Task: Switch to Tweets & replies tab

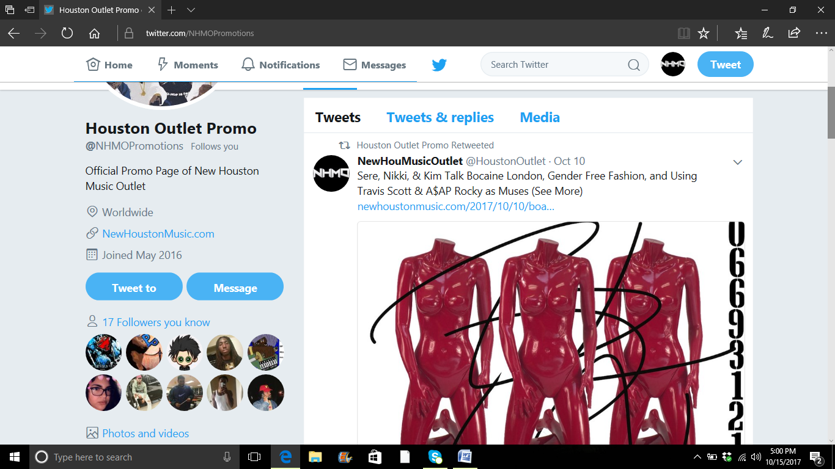Action: pos(440,117)
